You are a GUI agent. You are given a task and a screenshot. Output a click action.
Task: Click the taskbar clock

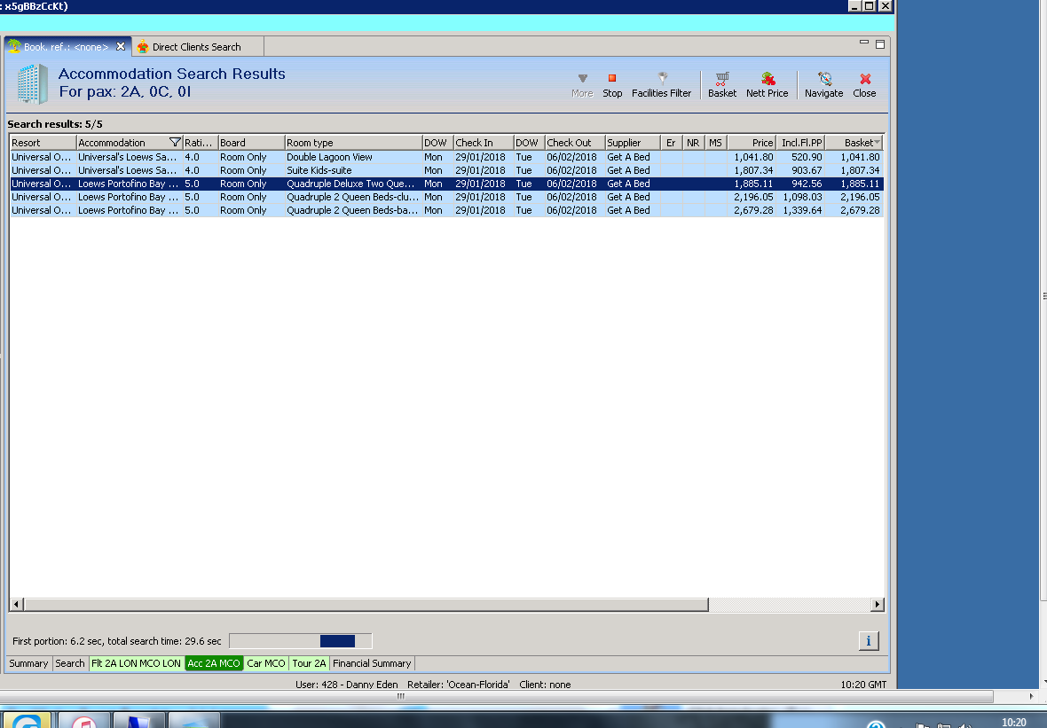click(x=1013, y=722)
